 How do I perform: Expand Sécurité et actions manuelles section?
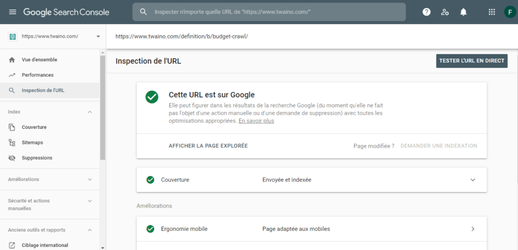pos(90,201)
